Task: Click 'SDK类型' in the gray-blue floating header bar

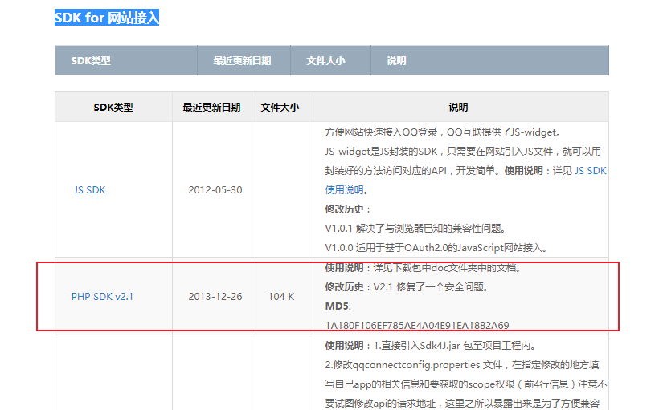Action: (x=91, y=61)
